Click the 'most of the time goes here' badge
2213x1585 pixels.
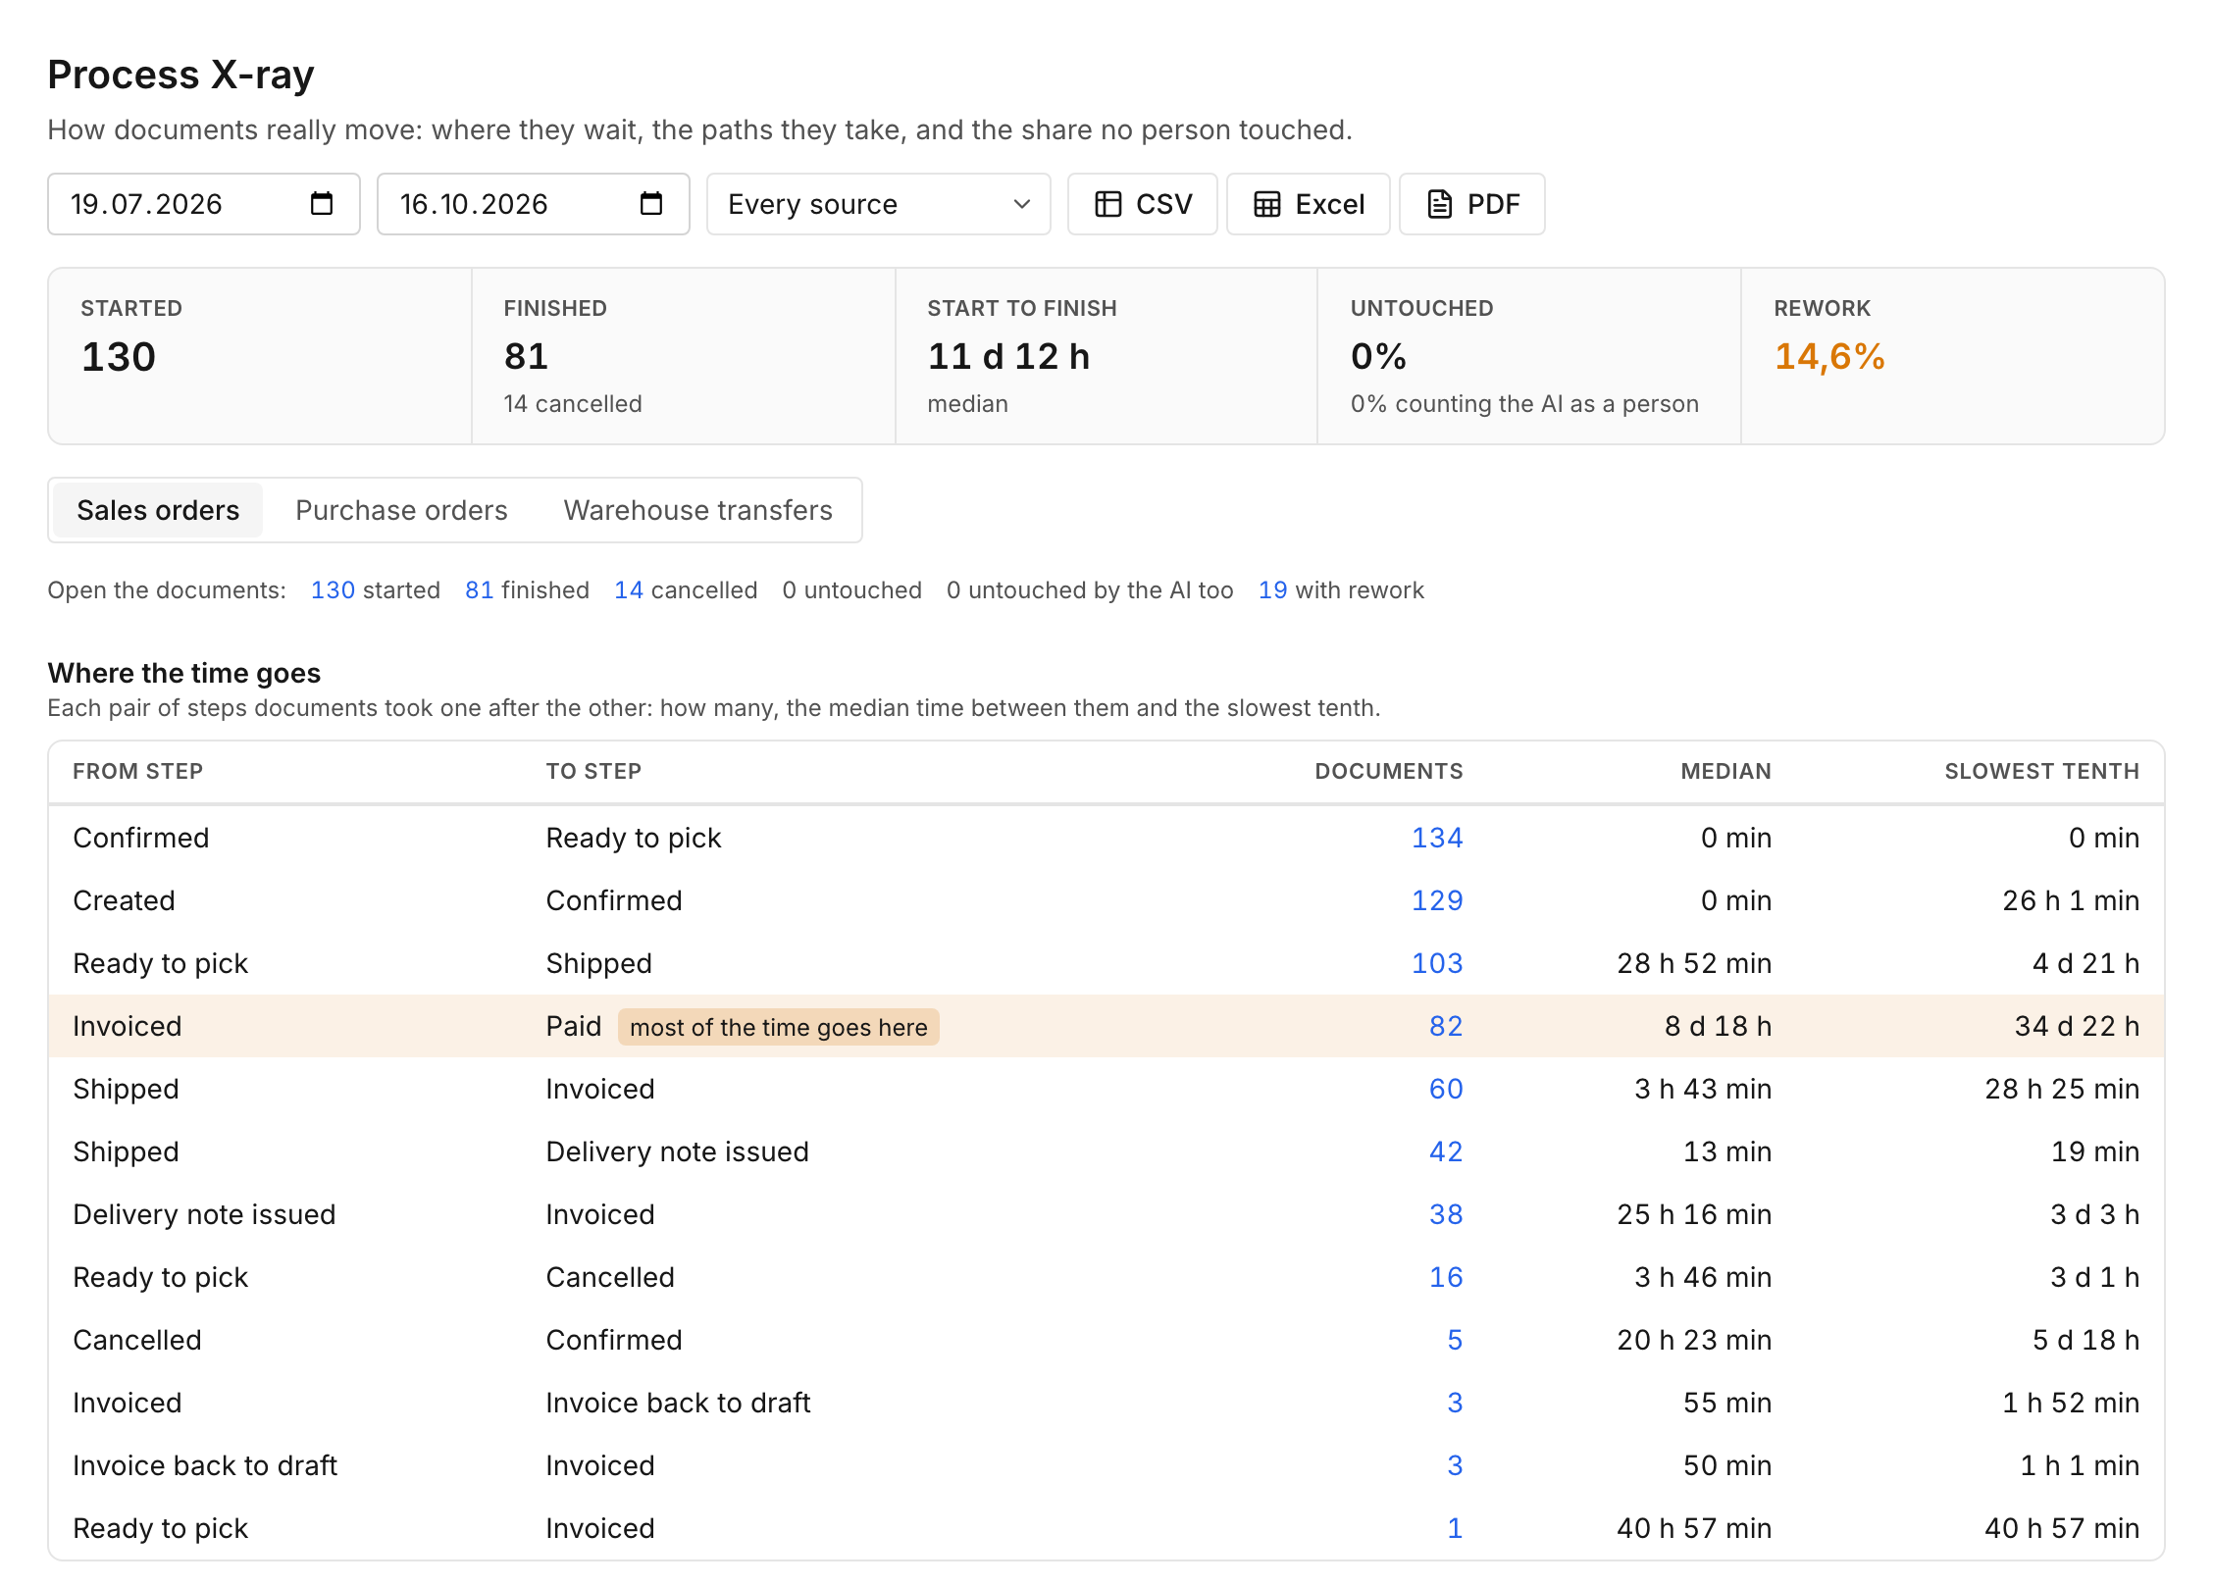[x=779, y=1027]
